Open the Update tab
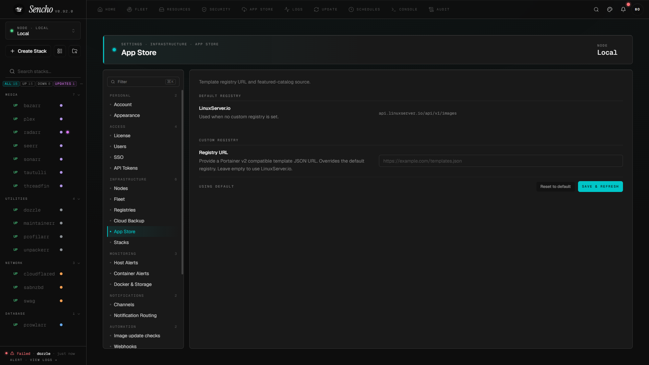Viewport: 649px width, 365px height. click(326, 9)
